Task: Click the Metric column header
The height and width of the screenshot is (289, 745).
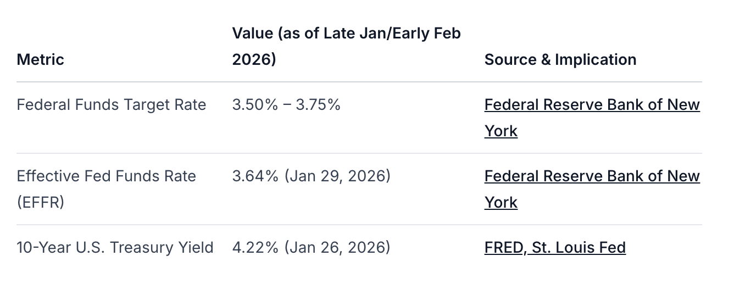Action: coord(41,59)
